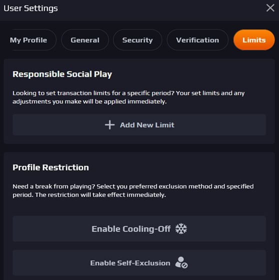
Task: Click the User Settings title text
Action: tap(30, 8)
